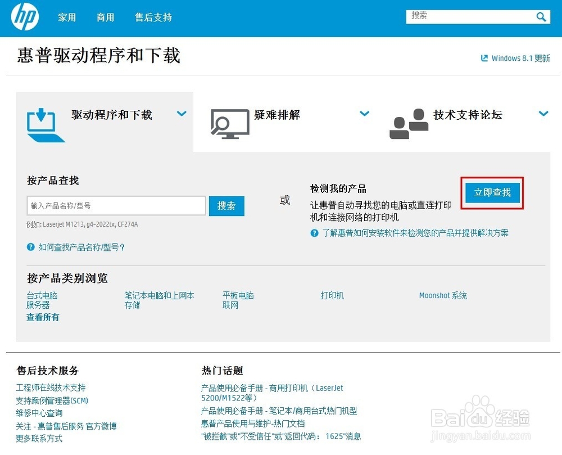Click the 立即查找 button
Image resolution: width=562 pixels, height=455 pixels.
[x=492, y=192]
